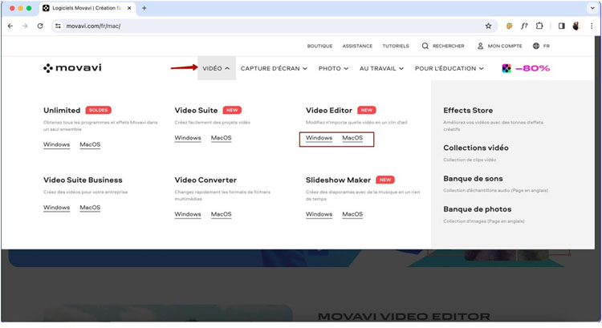Click the tab search chevron button
This screenshot has width=602, height=328.
coord(592,8)
